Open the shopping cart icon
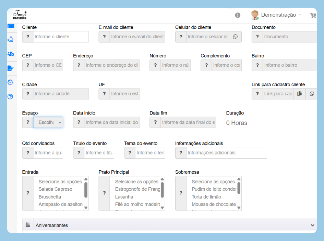Screen dimensions: 324x241 tap(313, 15)
